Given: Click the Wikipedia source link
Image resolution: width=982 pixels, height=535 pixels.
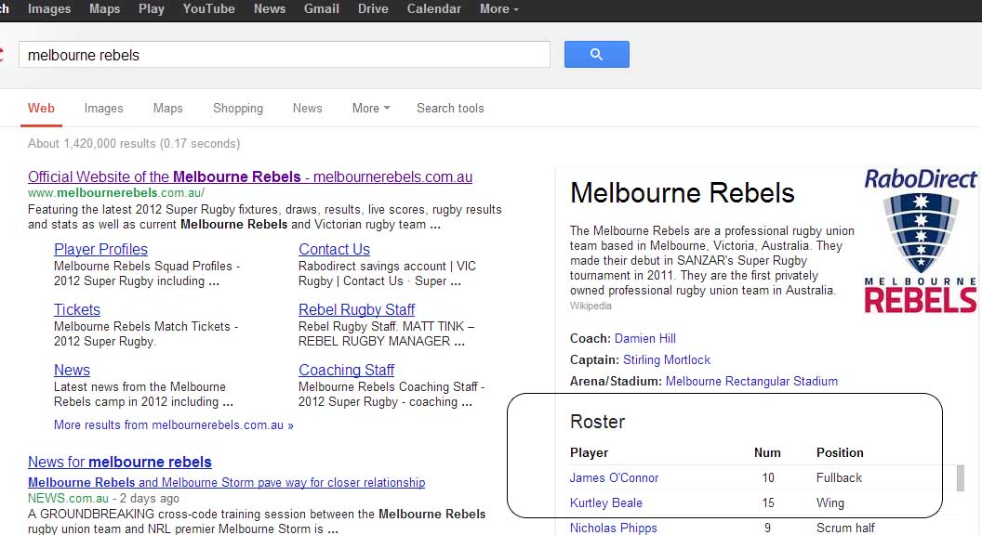Looking at the screenshot, I should pyautogui.click(x=591, y=306).
